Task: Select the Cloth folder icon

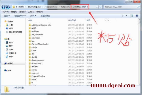Action: (30, 51)
